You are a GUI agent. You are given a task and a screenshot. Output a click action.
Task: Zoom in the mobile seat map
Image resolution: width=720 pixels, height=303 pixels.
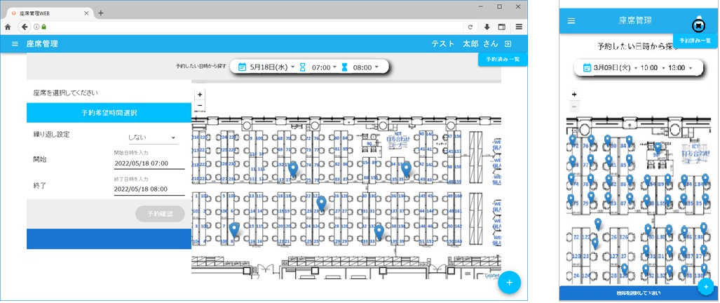point(574,95)
